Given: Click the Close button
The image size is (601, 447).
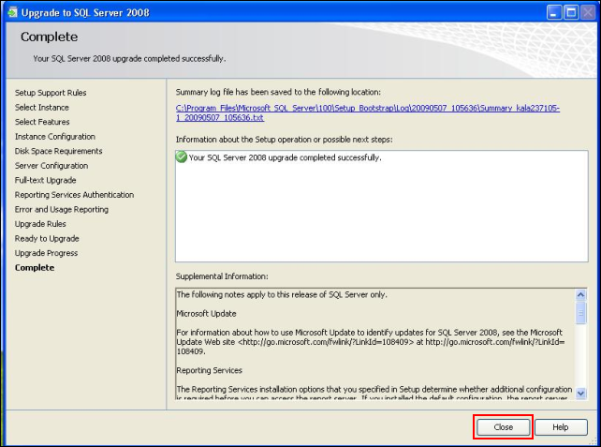Looking at the screenshot, I should tap(503, 427).
